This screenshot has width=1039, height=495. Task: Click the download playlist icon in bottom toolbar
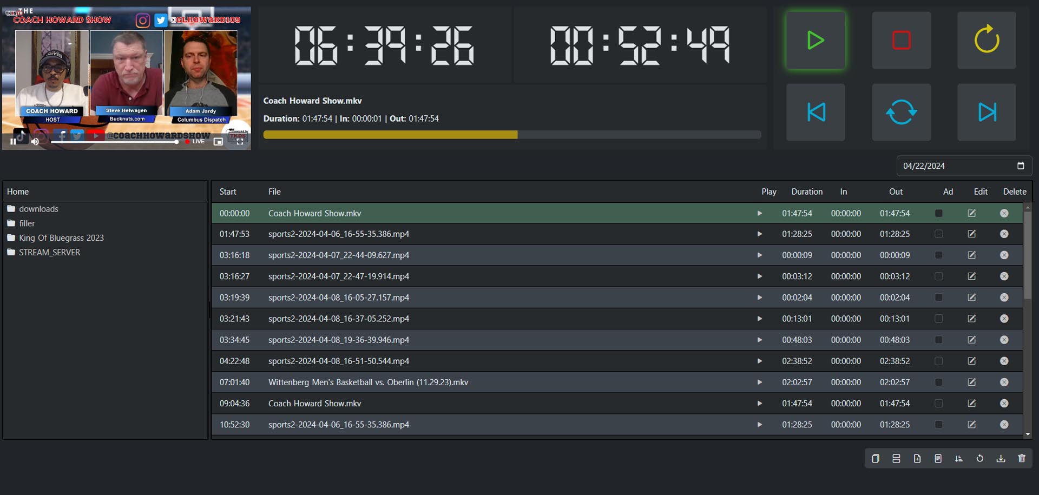coord(1001,459)
